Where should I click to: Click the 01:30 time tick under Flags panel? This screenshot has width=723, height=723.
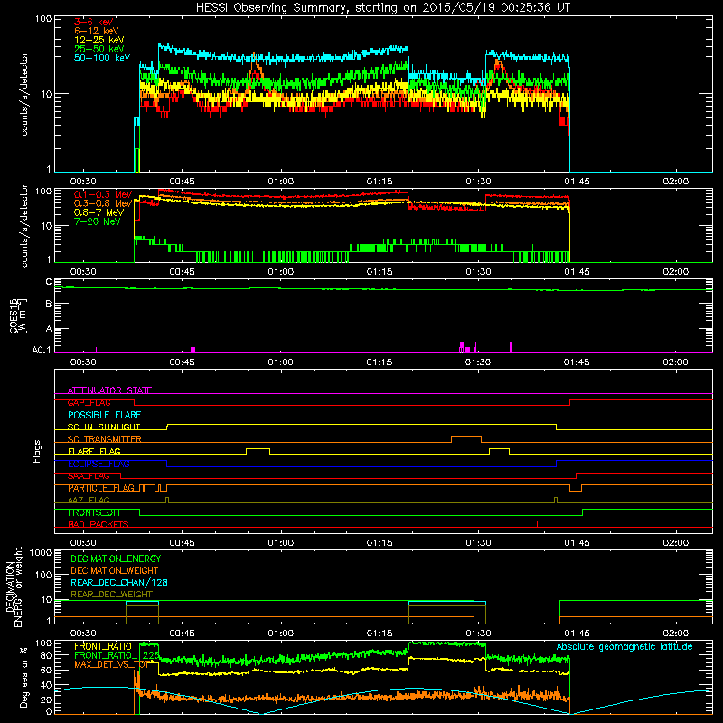[x=478, y=543]
